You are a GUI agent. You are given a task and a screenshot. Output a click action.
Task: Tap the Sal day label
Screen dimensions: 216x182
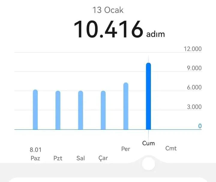point(80,158)
